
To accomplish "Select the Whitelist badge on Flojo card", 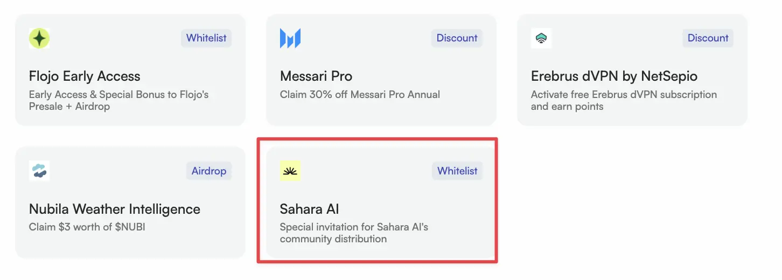I will tap(206, 38).
